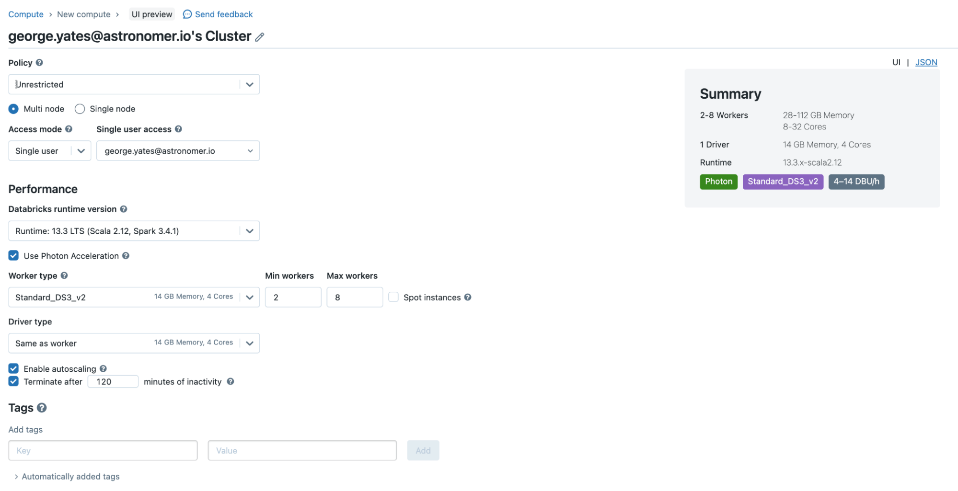The height and width of the screenshot is (491, 958).
Task: Click the Spot instances help icon
Action: point(468,297)
